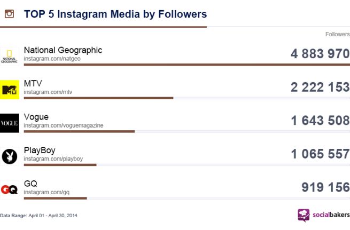Open the instagram.com/mtv link

(48, 92)
